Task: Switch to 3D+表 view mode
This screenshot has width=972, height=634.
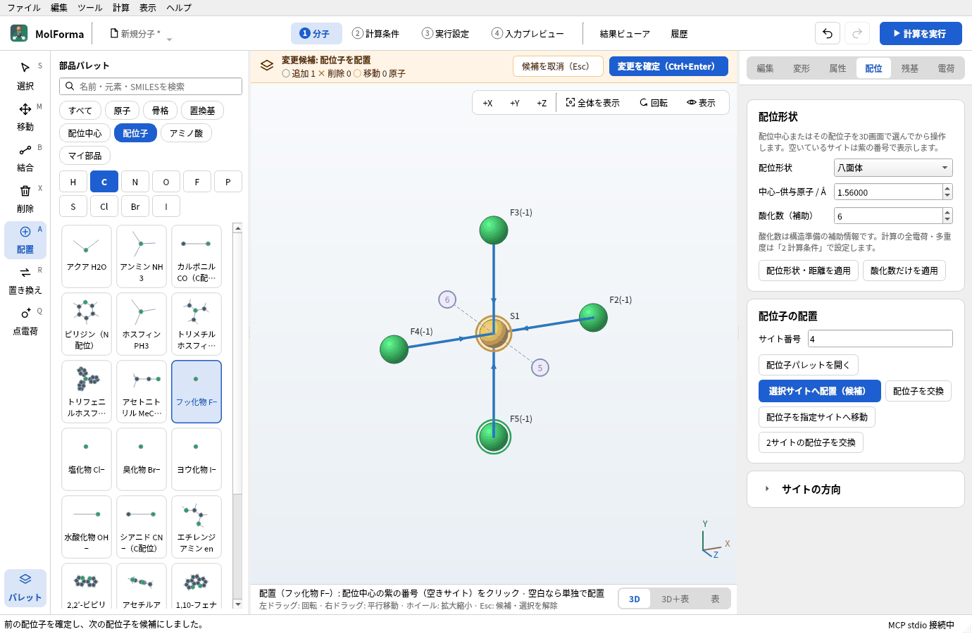Action: (x=675, y=599)
